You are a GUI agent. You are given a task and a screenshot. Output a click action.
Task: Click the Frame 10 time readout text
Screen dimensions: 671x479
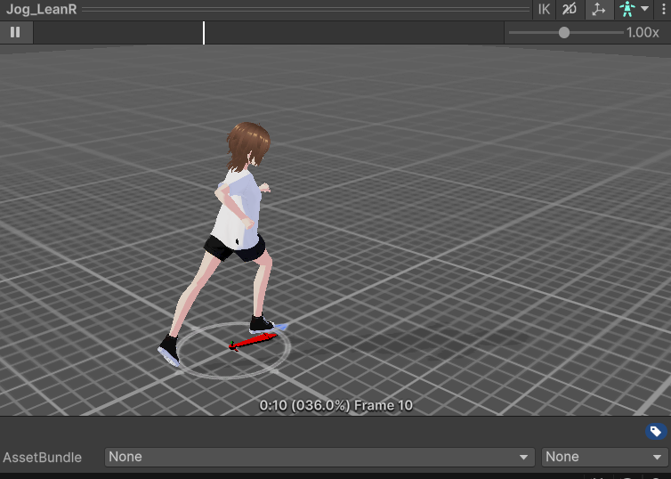click(x=335, y=405)
